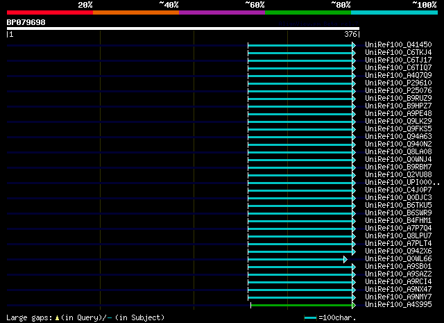Select the UniRef100_Q8LPU7 row label
The width and height of the screenshot is (444, 323).
coord(398,236)
